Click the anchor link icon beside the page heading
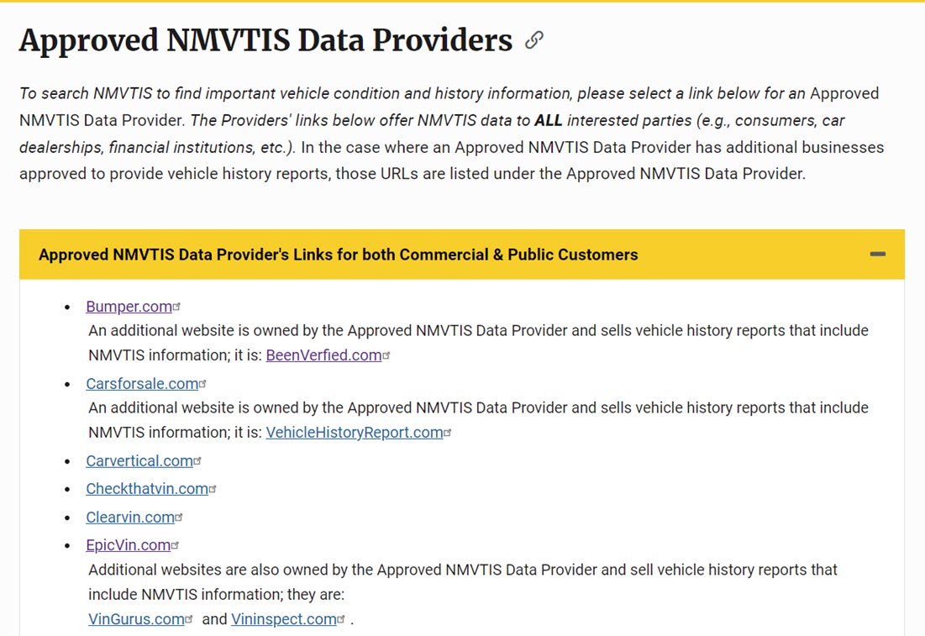Viewport: 925px width, 636px height. pos(533,40)
